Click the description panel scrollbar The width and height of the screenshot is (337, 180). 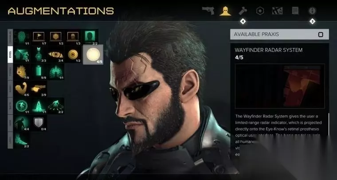pyautogui.click(x=329, y=124)
